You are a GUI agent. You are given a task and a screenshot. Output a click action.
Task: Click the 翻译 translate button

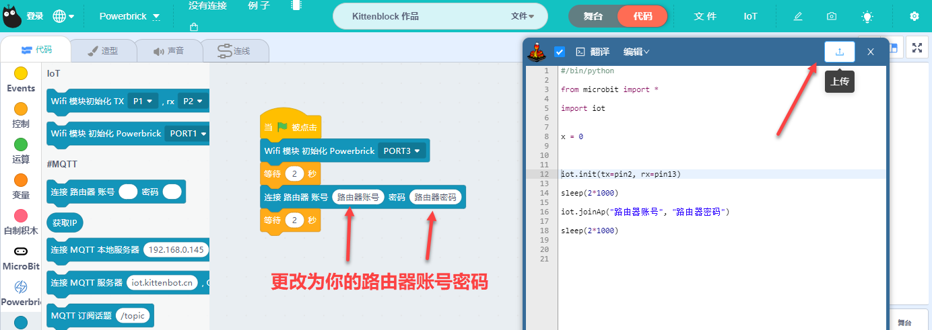tap(599, 52)
